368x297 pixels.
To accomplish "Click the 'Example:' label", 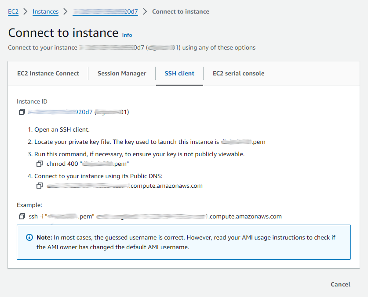I will click(x=29, y=205).
